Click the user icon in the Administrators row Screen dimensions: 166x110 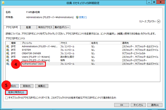8,46
